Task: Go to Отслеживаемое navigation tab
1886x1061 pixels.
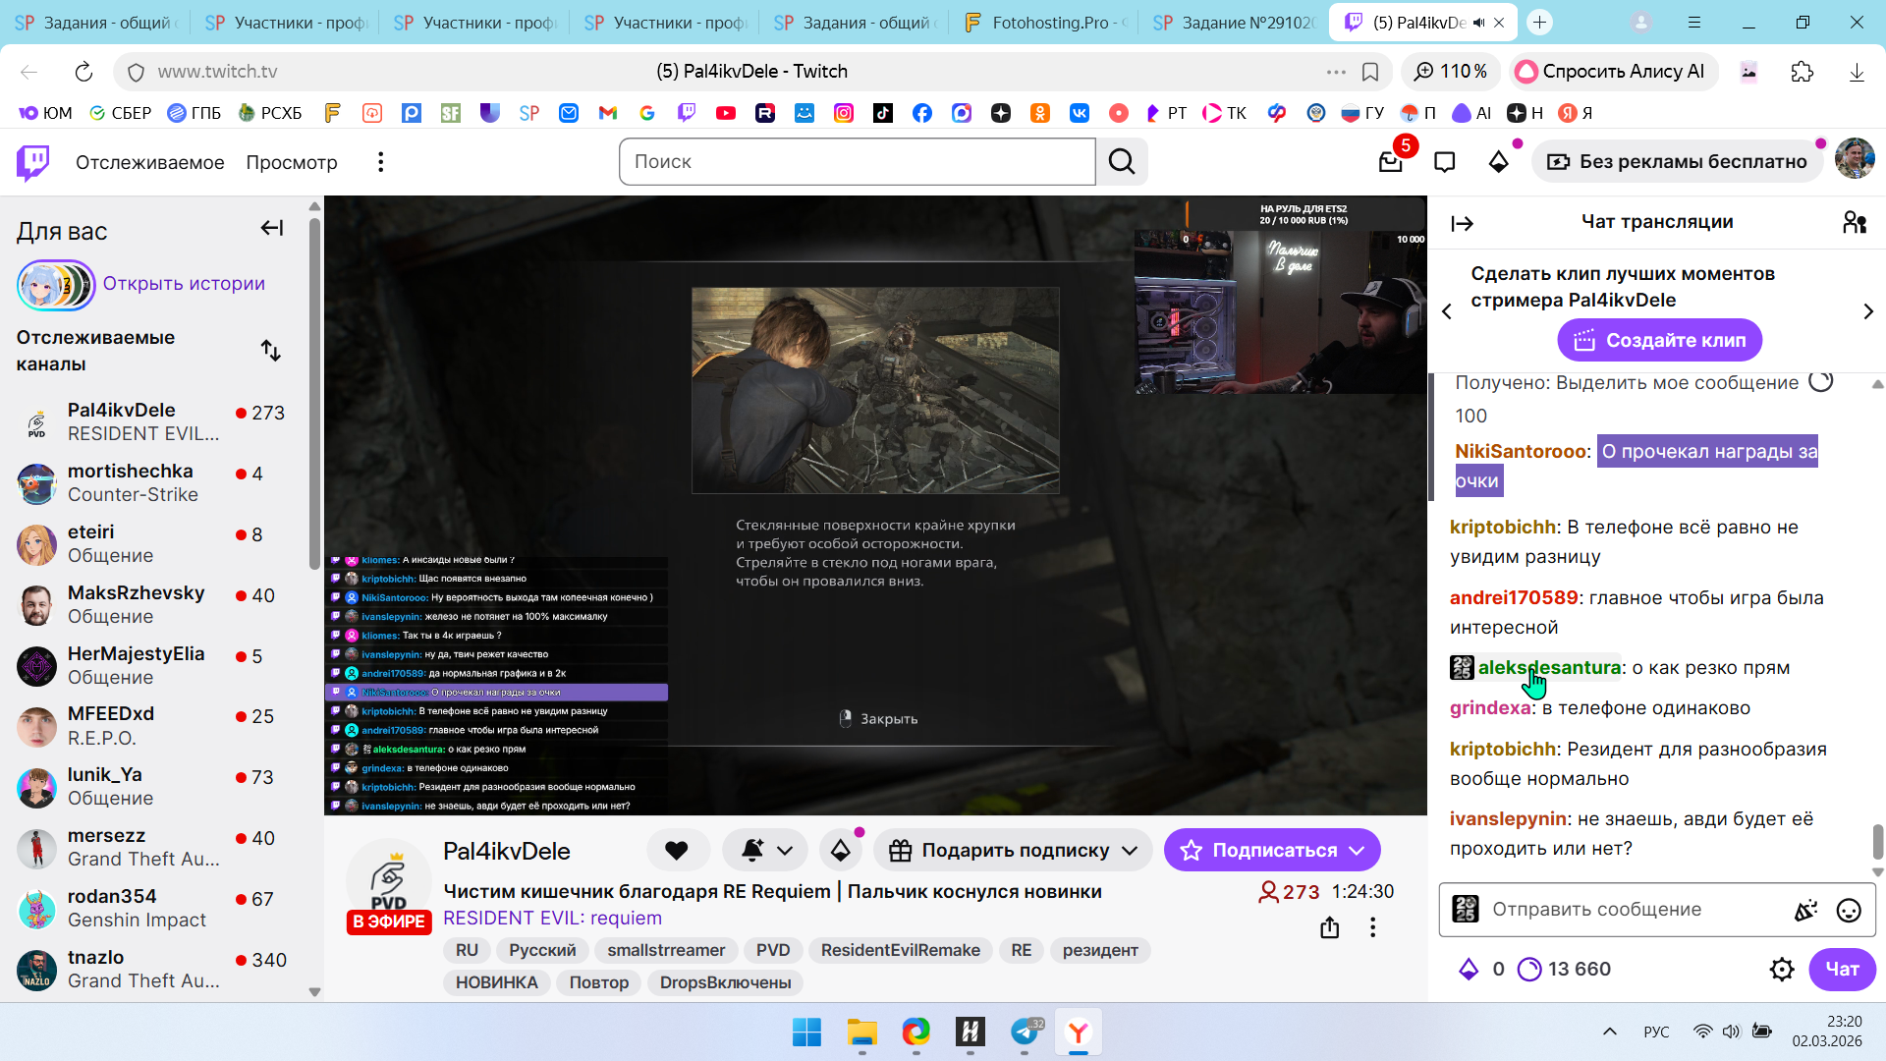Action: pyautogui.click(x=149, y=162)
